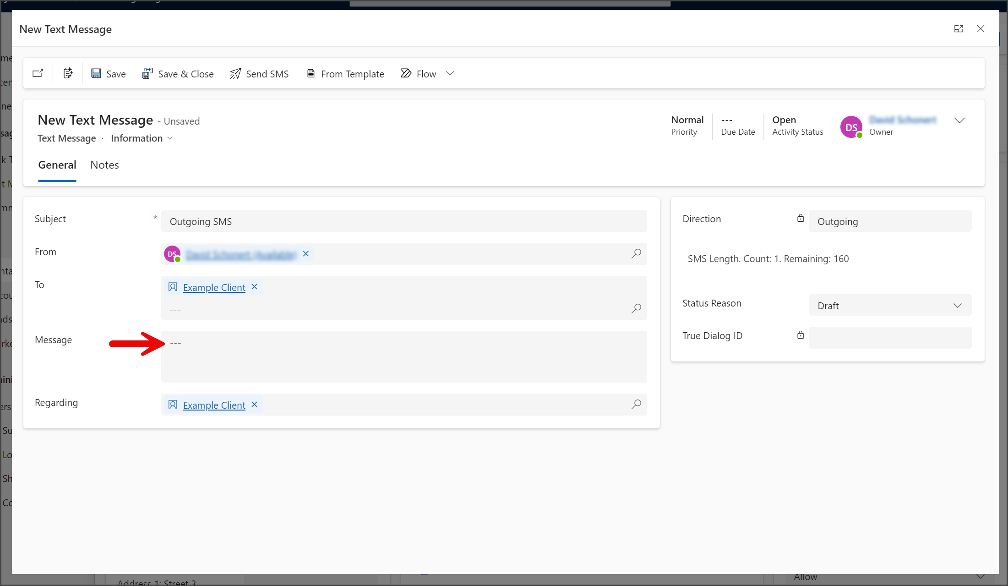Expand the header details chevron
The image size is (1008, 586).
pyautogui.click(x=959, y=120)
